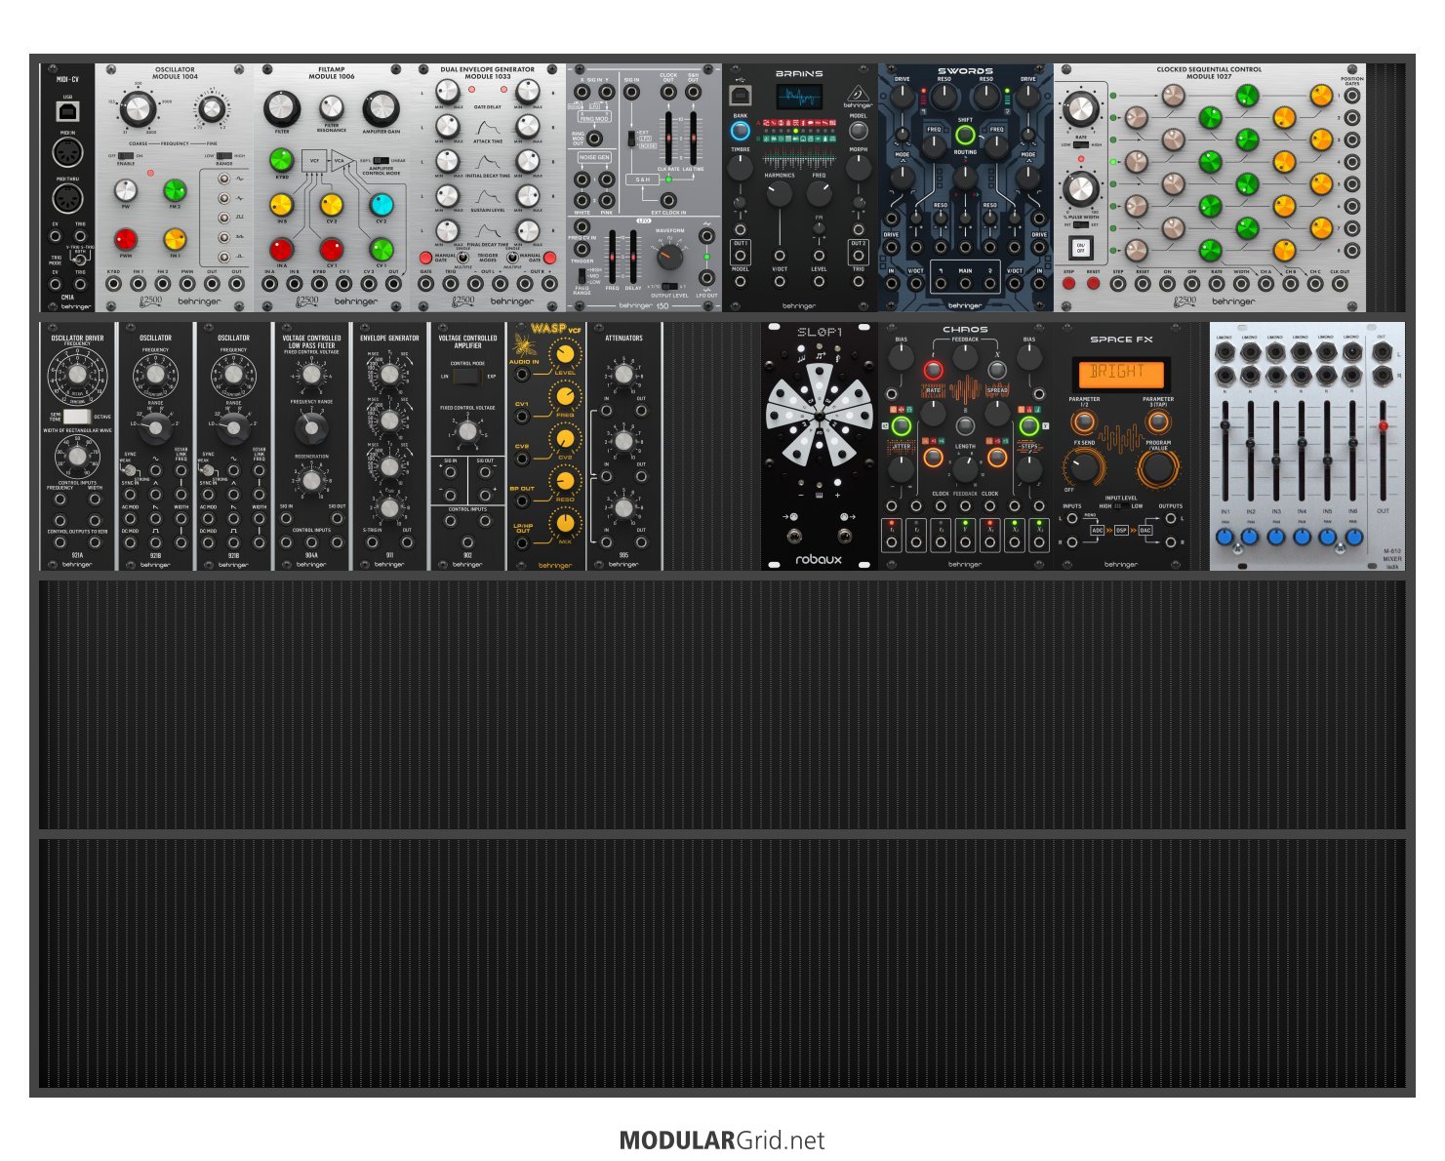Screen dimensions: 1445x1161
Task: Click the Waveform selector knob on module 150
Action: (x=669, y=257)
